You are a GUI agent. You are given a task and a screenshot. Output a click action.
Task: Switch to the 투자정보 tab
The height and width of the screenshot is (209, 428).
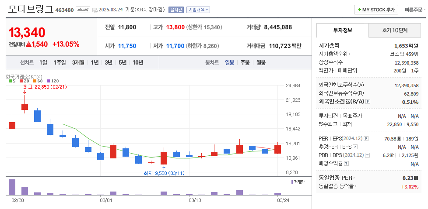[x=343, y=30]
